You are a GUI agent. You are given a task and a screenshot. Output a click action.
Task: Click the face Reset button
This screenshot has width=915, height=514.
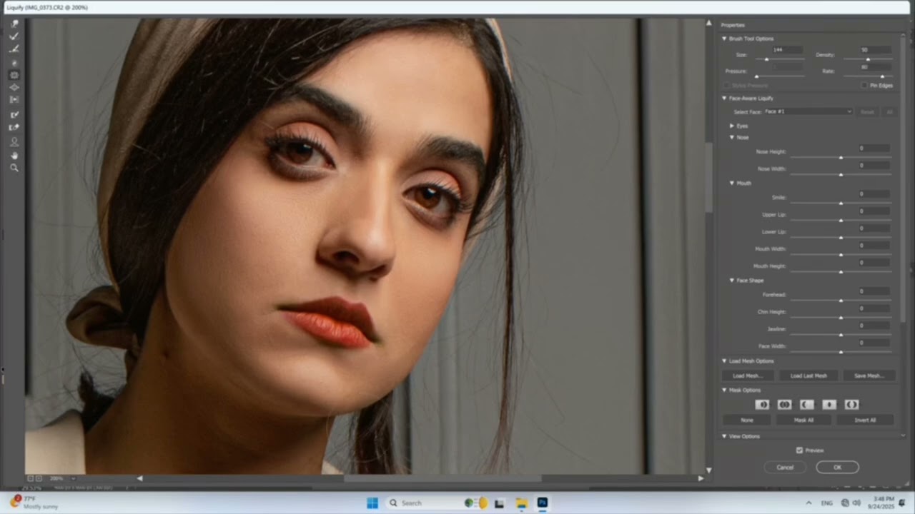point(866,111)
